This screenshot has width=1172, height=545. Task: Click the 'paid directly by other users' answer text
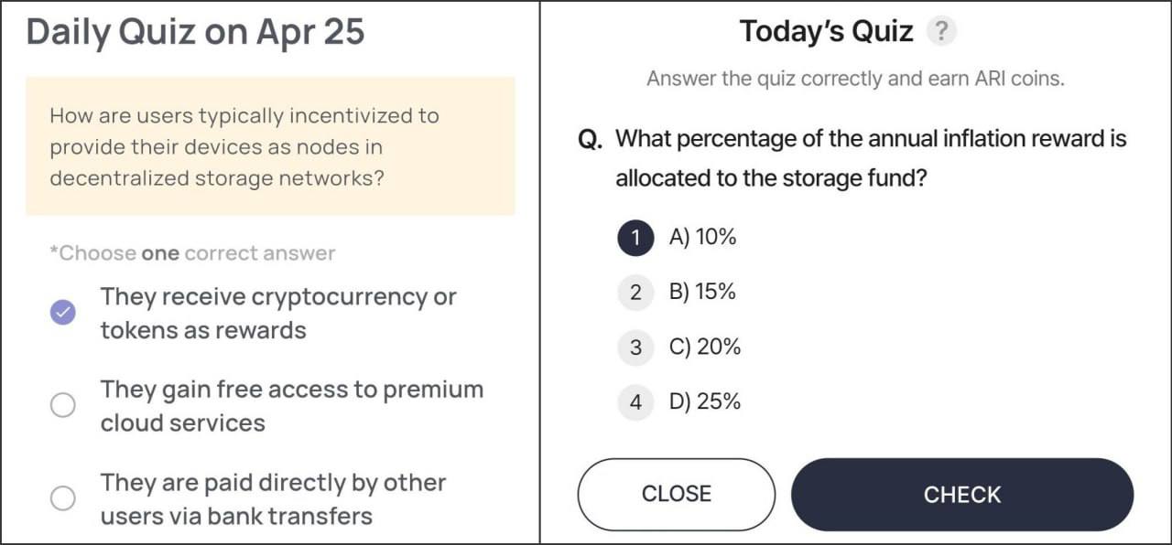(274, 498)
